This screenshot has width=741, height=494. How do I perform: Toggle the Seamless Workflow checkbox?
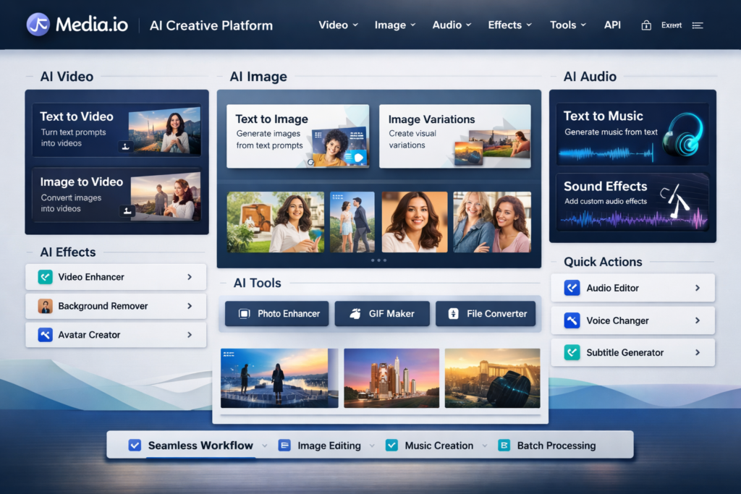coord(134,446)
